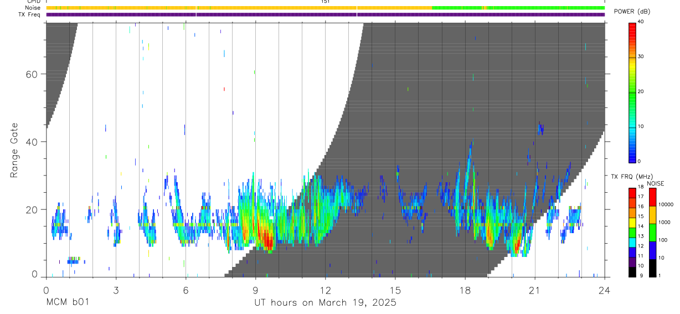Select the 12 hour tick on the time axis
The image size is (680, 314).
point(325,290)
